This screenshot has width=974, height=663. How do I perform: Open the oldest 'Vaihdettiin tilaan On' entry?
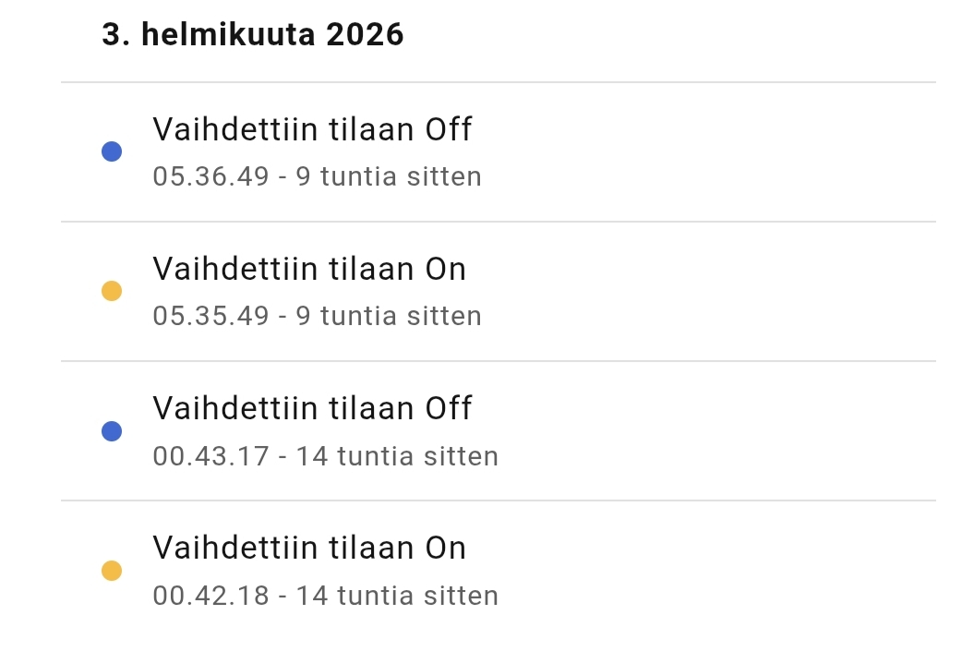pyautogui.click(x=309, y=548)
